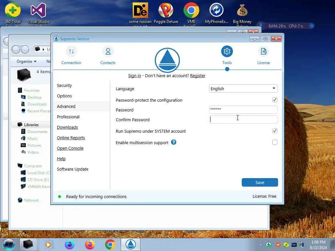Open the Language dropdown
This screenshot has height=251, width=335.
click(243, 89)
